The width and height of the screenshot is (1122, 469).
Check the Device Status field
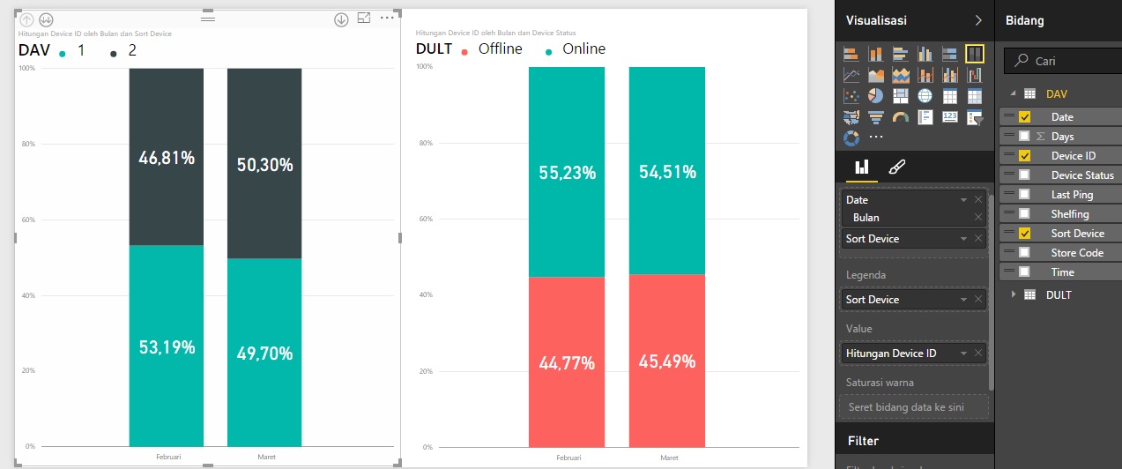pos(1024,175)
